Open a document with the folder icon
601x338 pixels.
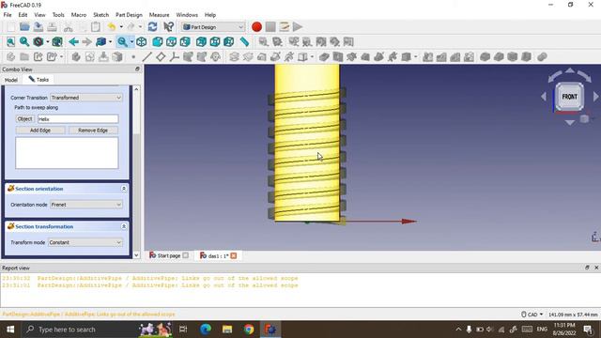click(x=24, y=27)
